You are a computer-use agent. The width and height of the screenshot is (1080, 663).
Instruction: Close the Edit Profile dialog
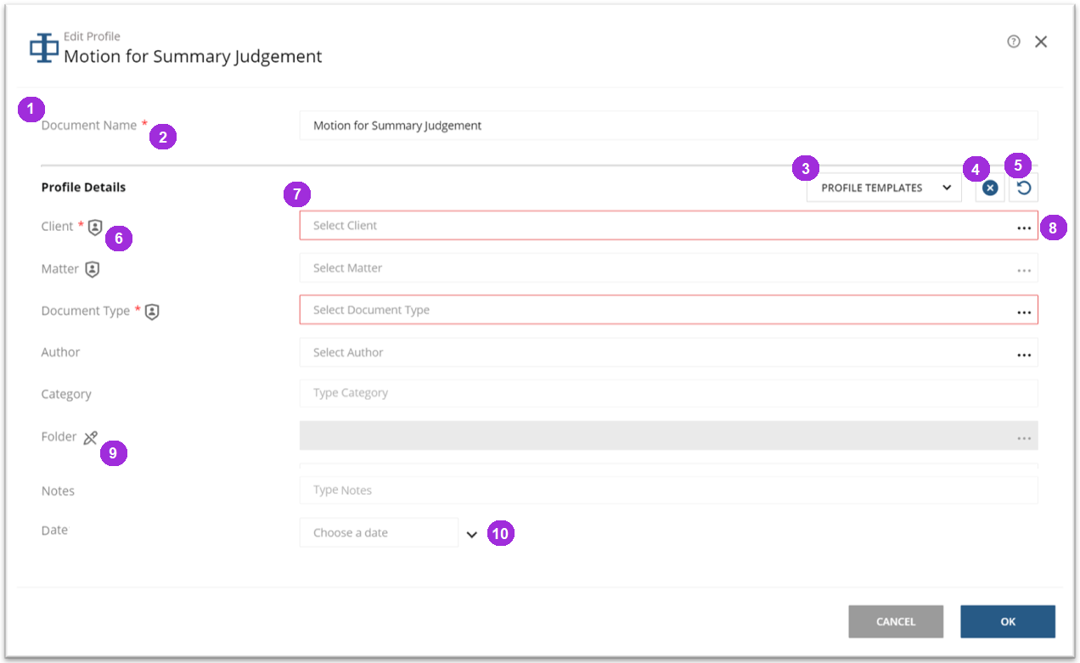tap(1041, 42)
